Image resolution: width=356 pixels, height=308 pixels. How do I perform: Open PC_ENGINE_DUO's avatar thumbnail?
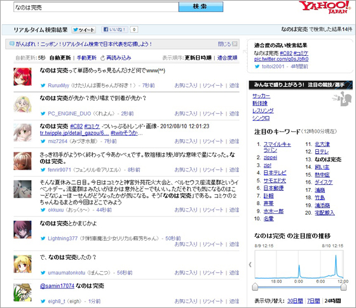[x=22, y=105]
